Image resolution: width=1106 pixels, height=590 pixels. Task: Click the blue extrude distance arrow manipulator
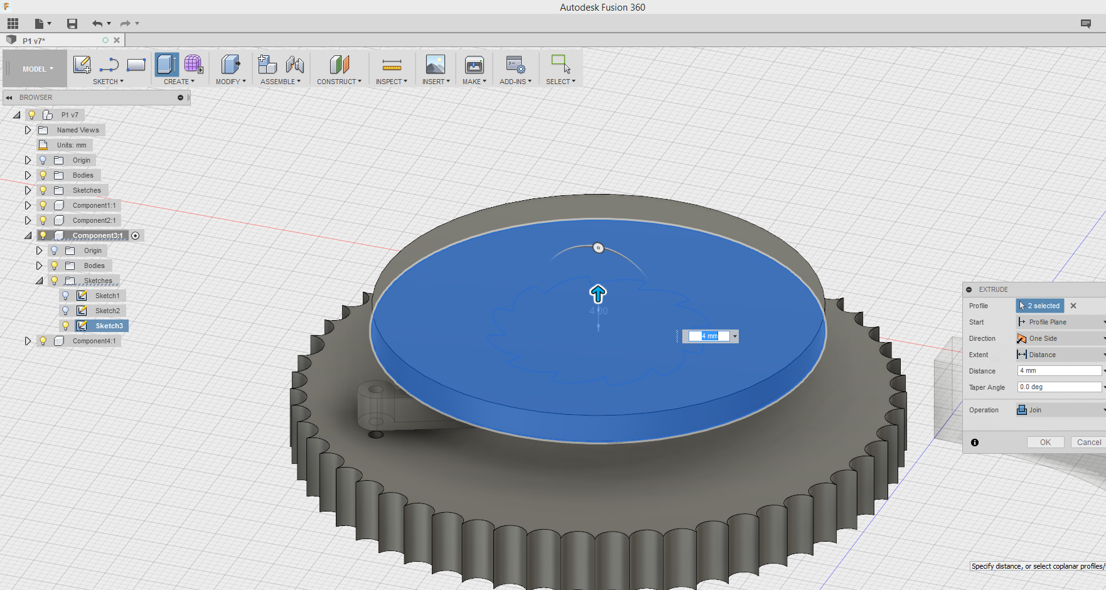pyautogui.click(x=598, y=294)
